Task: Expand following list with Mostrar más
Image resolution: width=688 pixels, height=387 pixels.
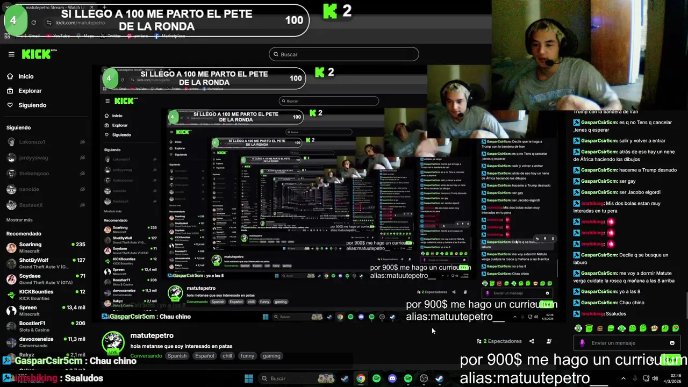Action: [x=19, y=220]
